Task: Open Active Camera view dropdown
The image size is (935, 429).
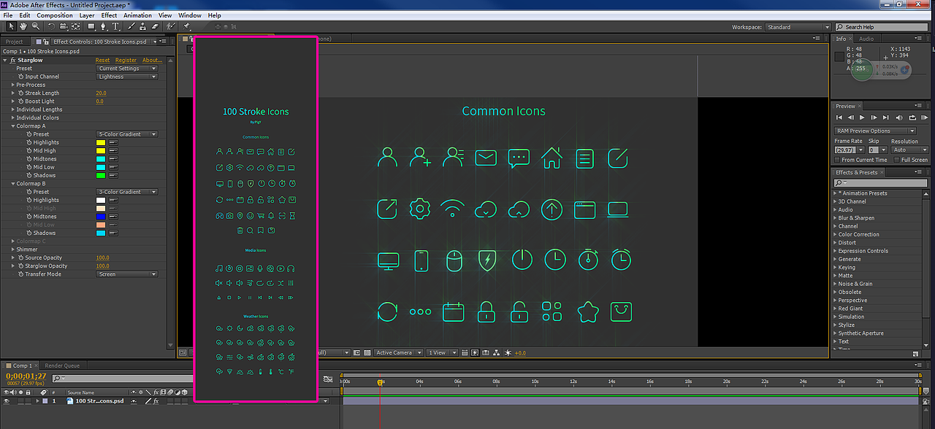Action: tap(399, 352)
